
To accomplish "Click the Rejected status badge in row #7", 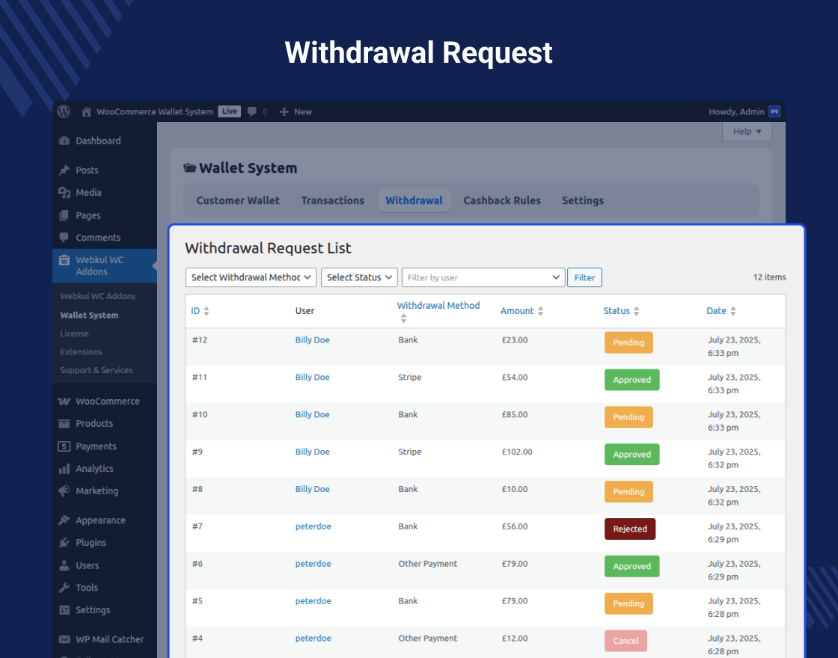I will pyautogui.click(x=629, y=529).
